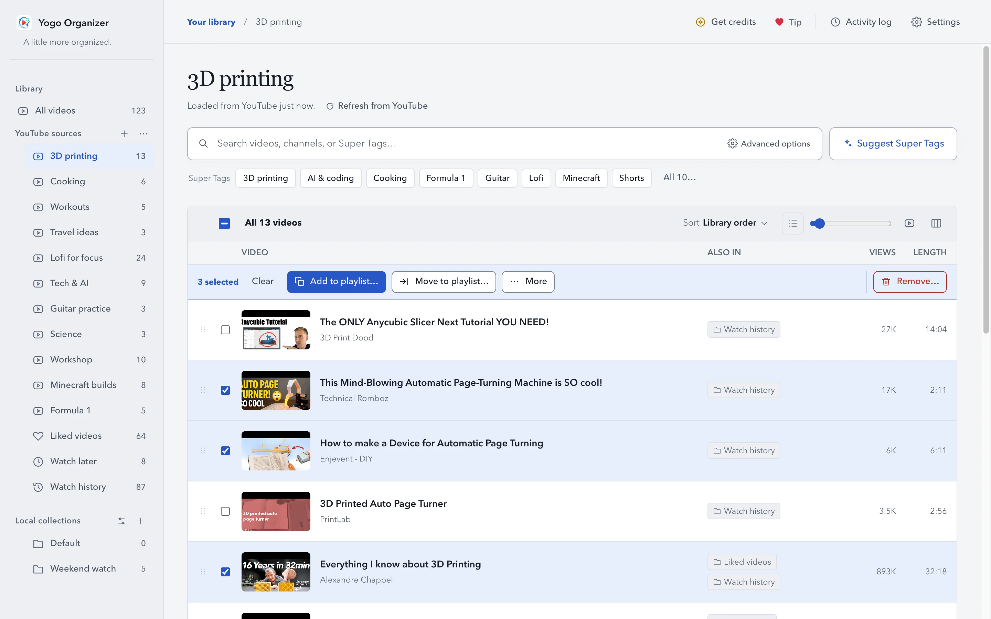The image size is (991, 619).
Task: Clear the current selection
Action: click(263, 281)
